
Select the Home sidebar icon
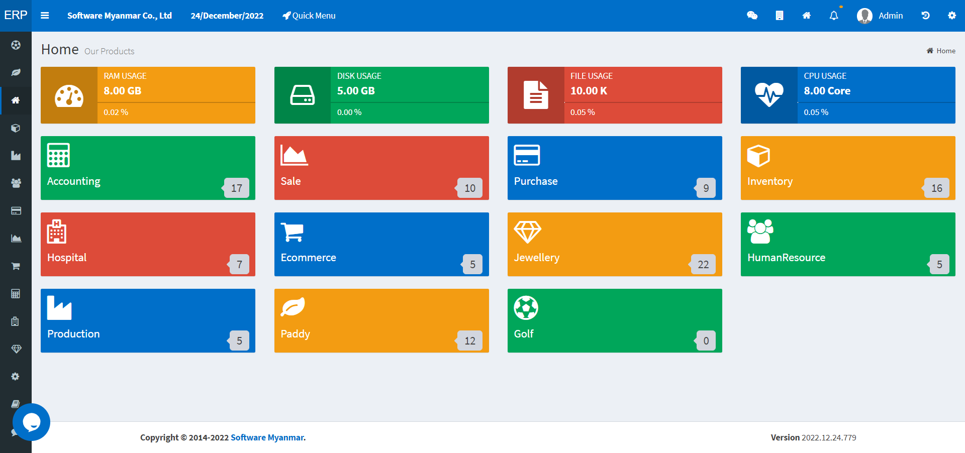16,100
